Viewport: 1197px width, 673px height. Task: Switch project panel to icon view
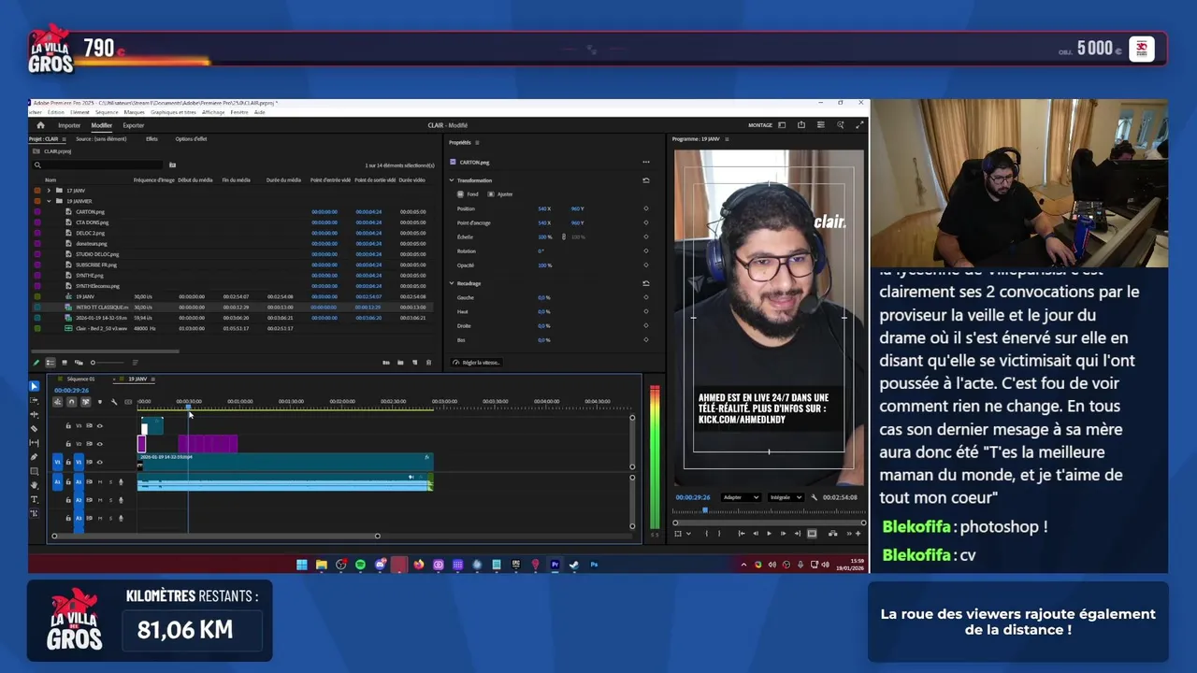click(65, 363)
